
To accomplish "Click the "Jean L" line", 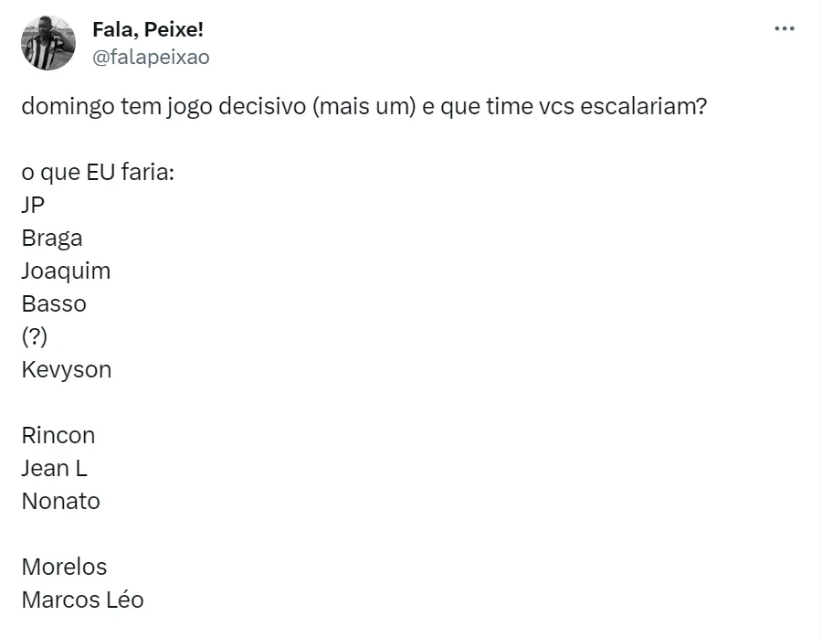I will (54, 468).
